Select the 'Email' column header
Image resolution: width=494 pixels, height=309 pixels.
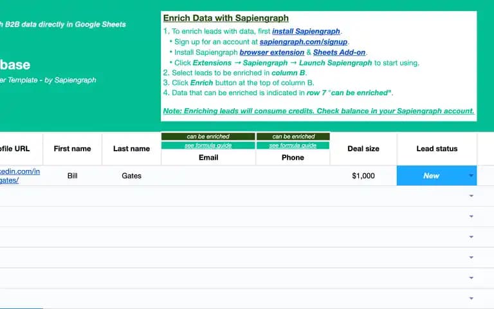[x=208, y=157]
